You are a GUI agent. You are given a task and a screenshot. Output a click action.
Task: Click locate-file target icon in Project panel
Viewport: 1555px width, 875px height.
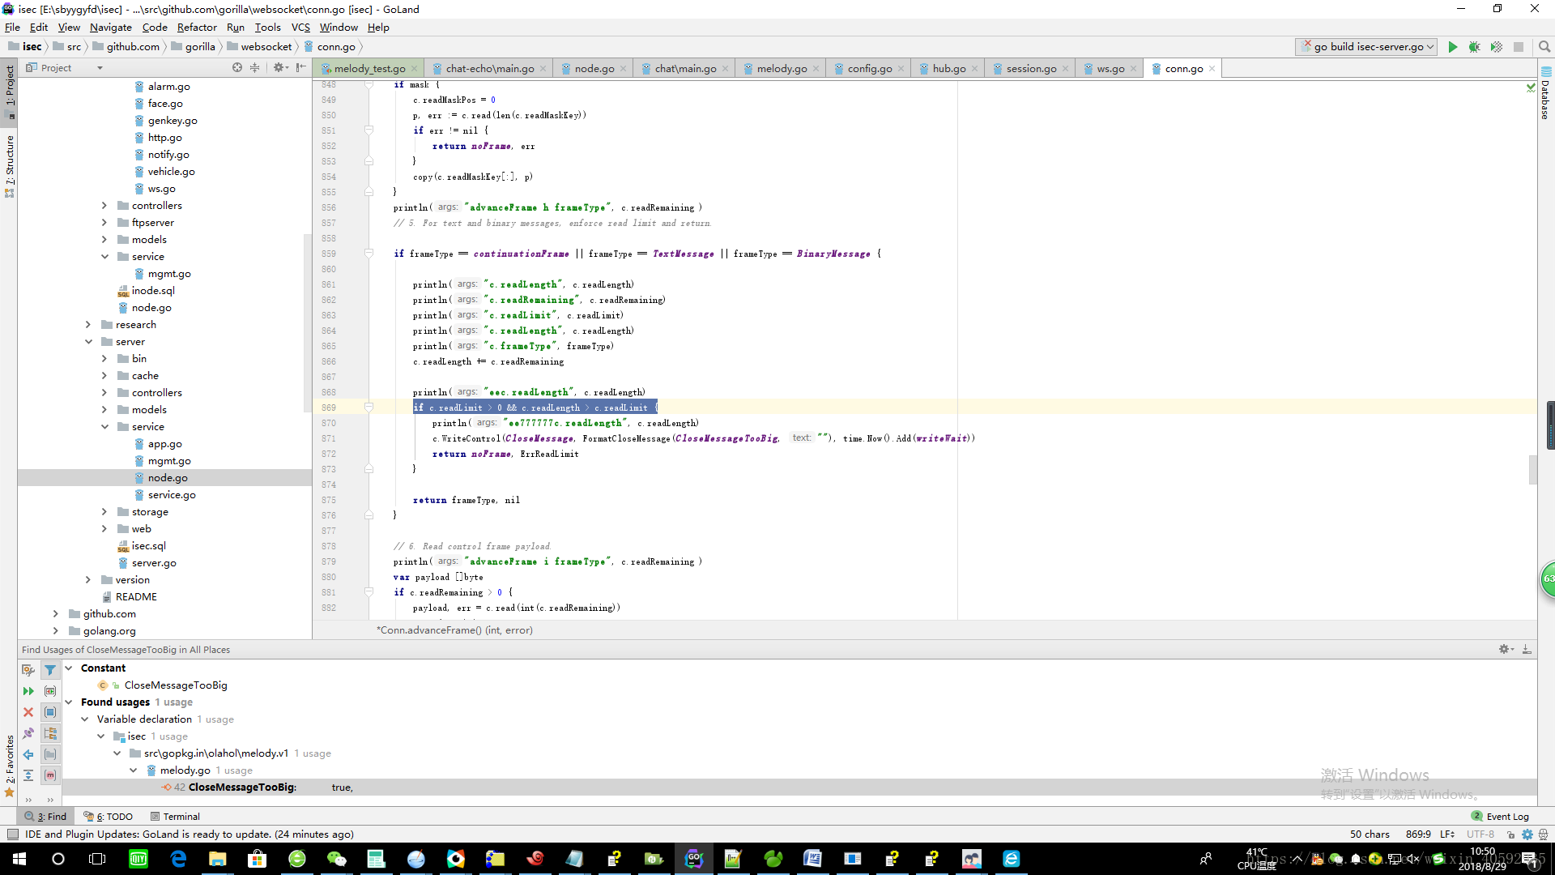[x=237, y=68]
